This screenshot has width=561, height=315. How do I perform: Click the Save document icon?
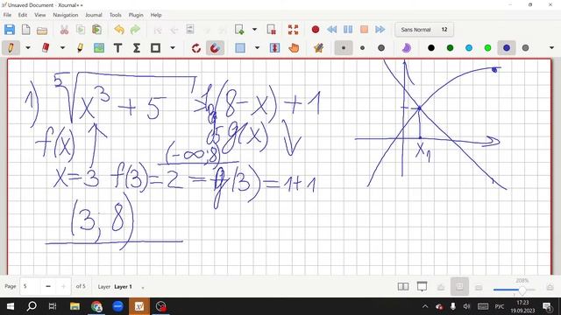click(10, 30)
